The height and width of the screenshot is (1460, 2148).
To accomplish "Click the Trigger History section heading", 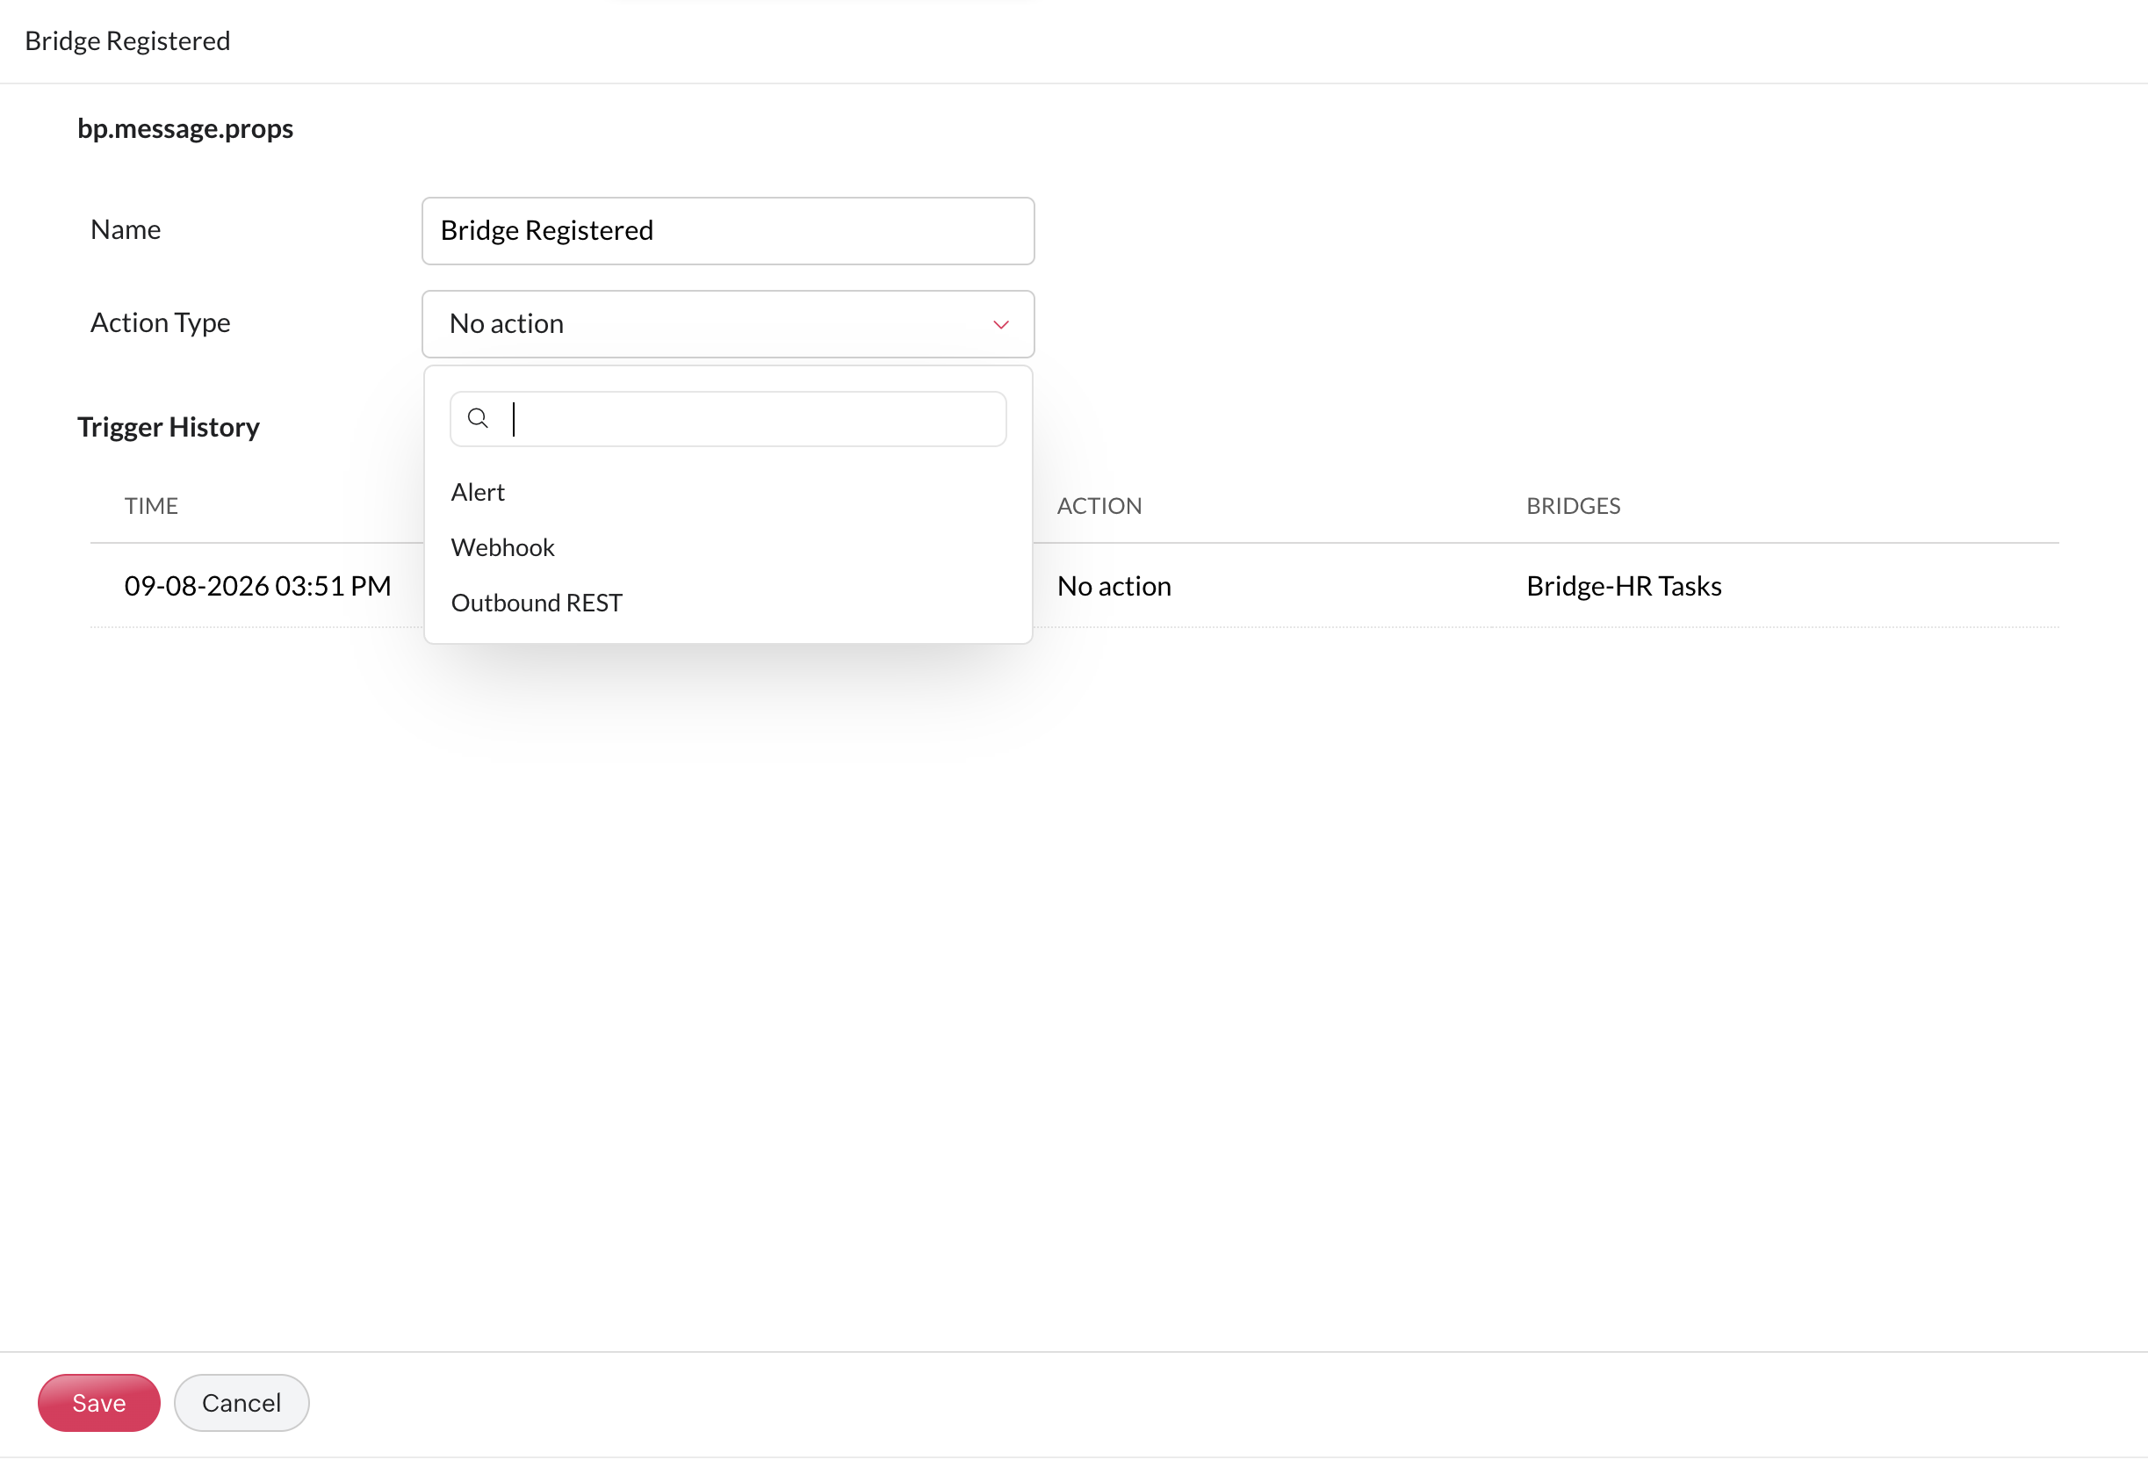I will pos(169,427).
